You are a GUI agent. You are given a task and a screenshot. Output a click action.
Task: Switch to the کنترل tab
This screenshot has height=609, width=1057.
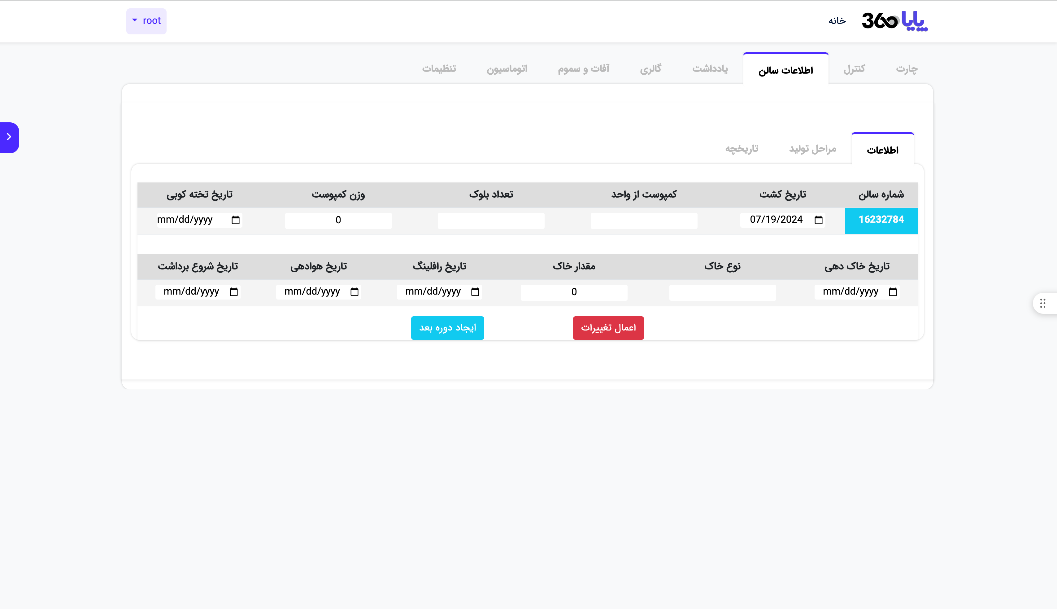pyautogui.click(x=854, y=68)
